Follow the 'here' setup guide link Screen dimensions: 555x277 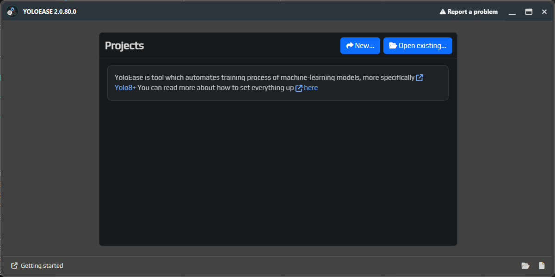click(307, 88)
